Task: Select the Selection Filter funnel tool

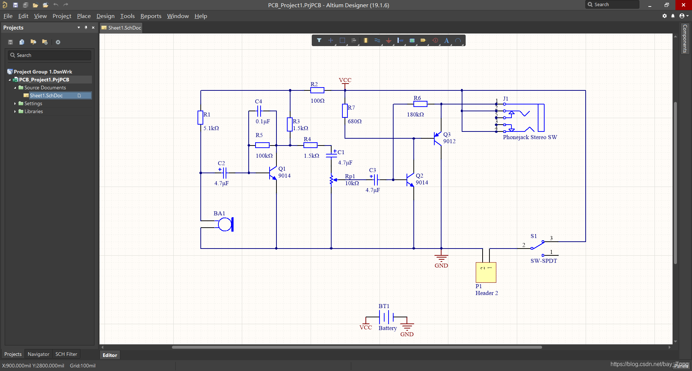Action: (319, 40)
